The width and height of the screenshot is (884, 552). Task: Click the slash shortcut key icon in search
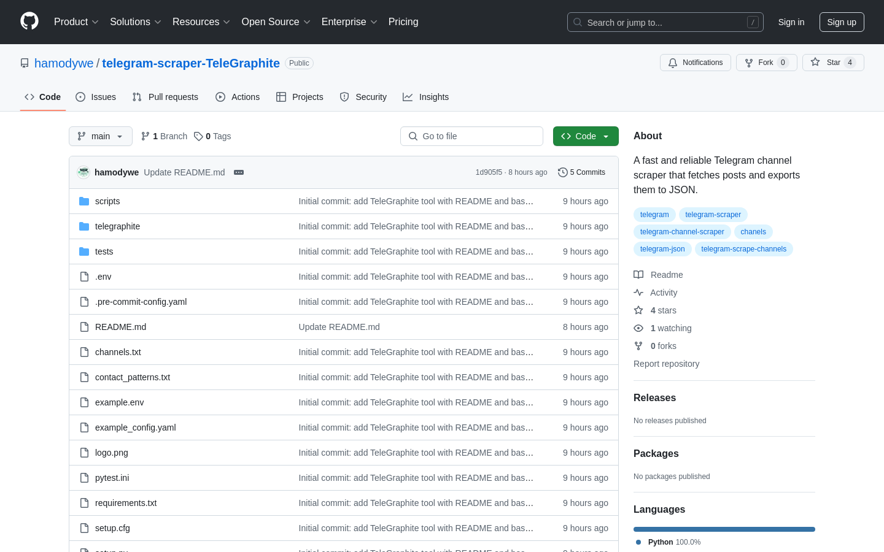pyautogui.click(x=753, y=22)
